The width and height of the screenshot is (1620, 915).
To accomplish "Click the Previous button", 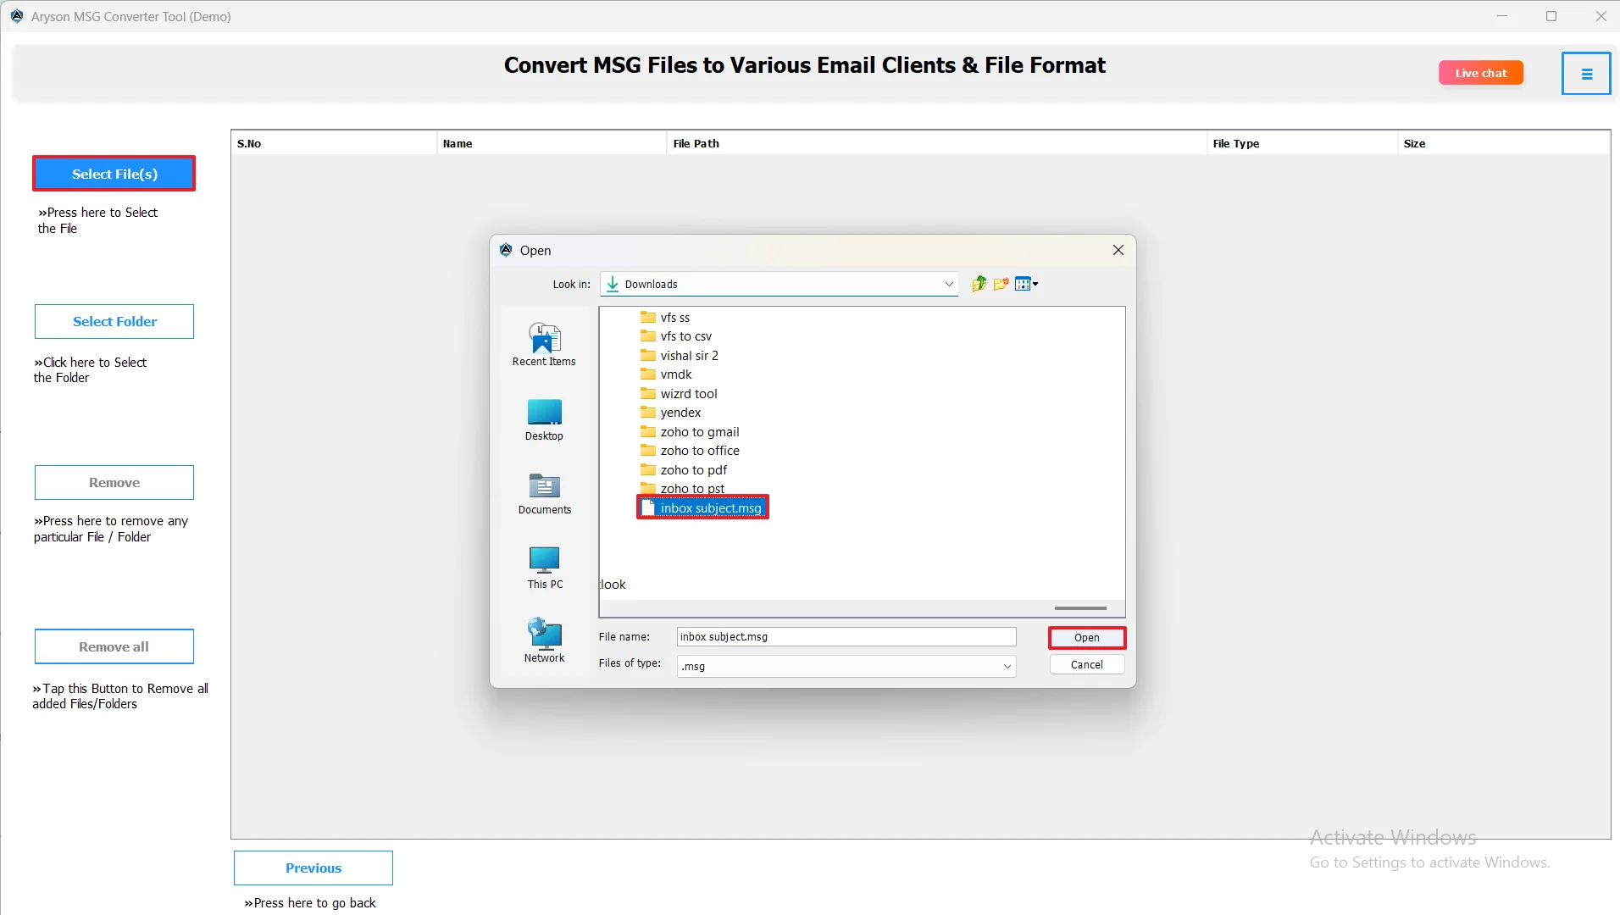I will pyautogui.click(x=313, y=868).
